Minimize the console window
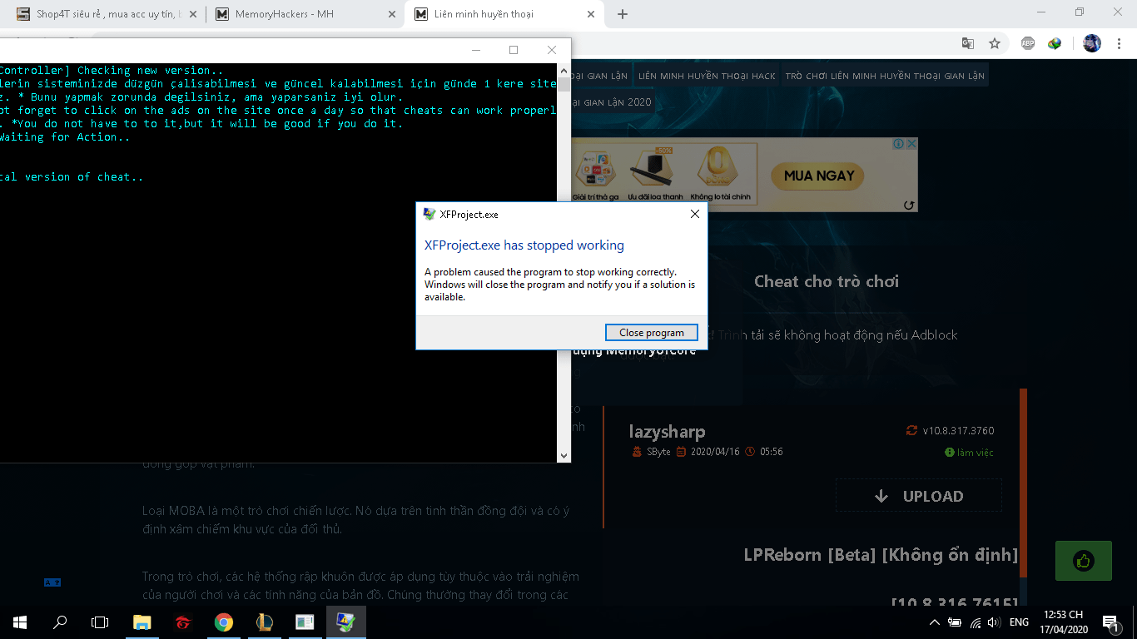 tap(475, 50)
